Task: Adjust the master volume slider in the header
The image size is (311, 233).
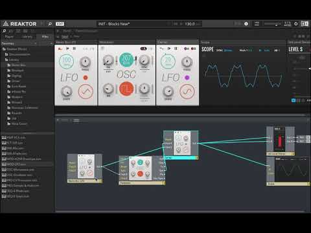Action: [x=273, y=24]
